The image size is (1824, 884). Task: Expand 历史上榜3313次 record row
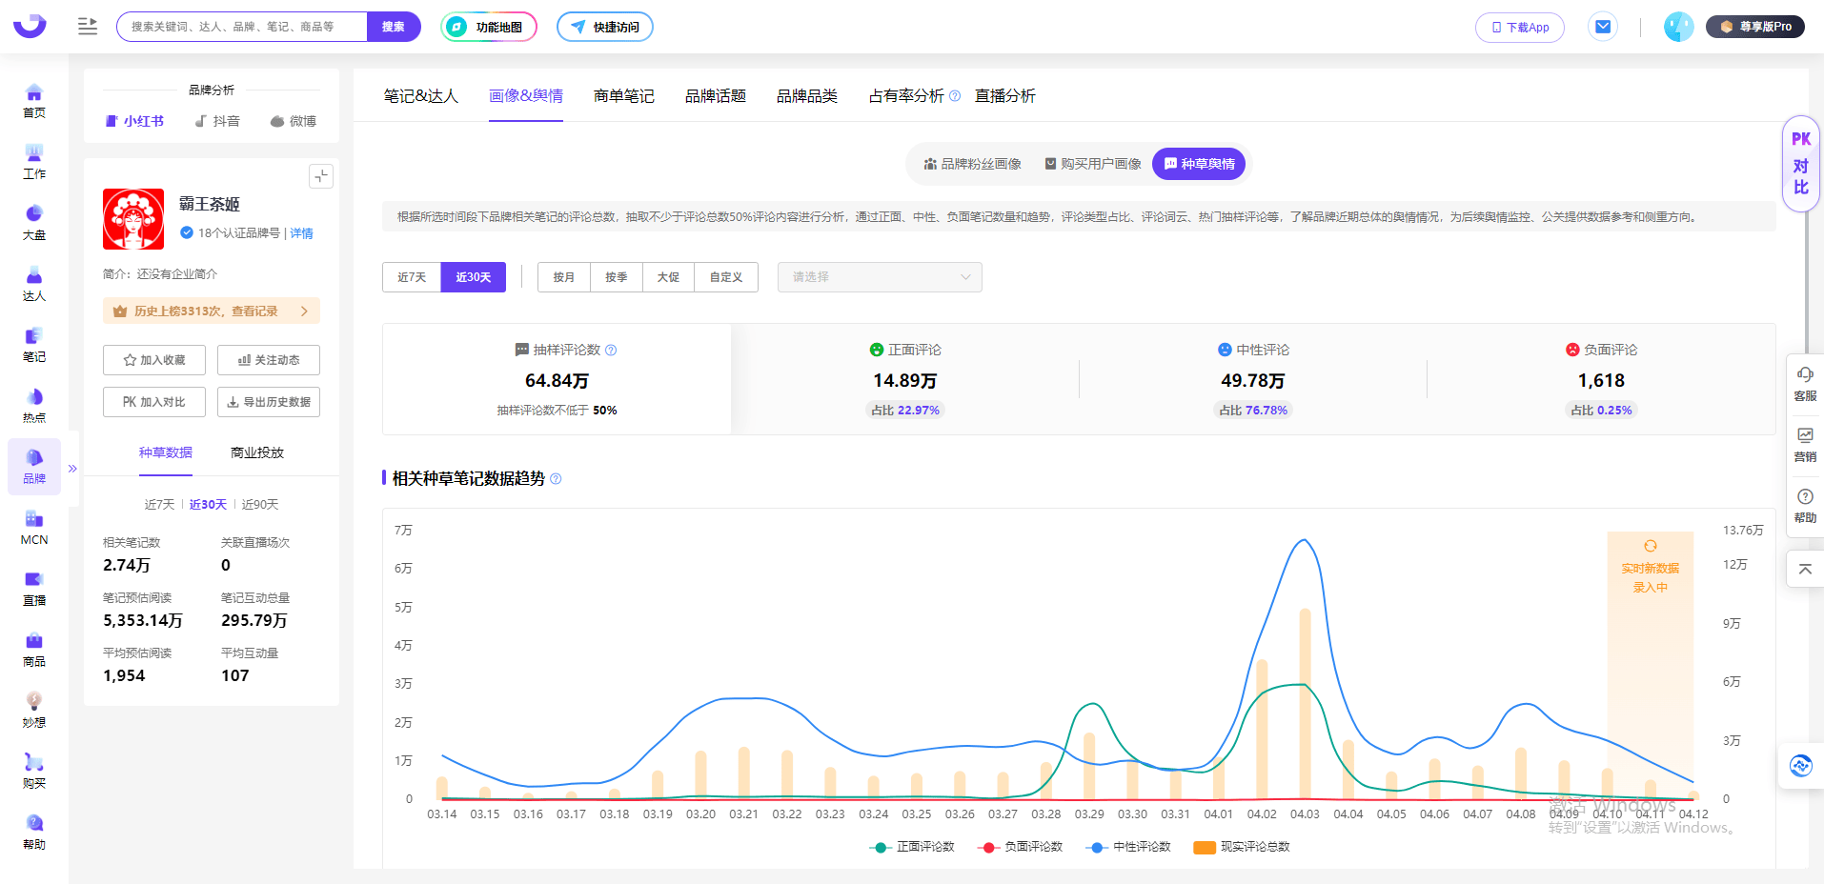click(x=212, y=311)
